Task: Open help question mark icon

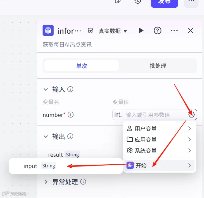Action: (x=157, y=31)
